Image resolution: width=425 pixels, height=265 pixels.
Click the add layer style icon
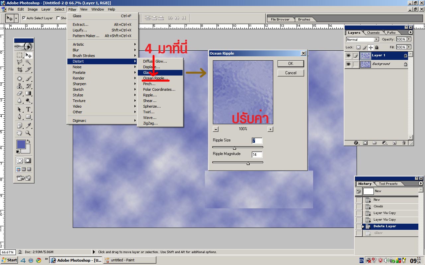356,143
